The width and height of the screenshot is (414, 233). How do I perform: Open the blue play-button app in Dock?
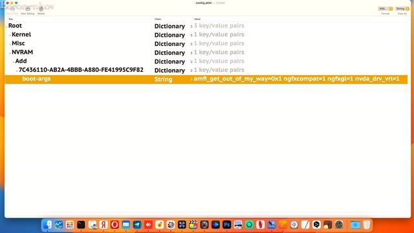[215, 225]
